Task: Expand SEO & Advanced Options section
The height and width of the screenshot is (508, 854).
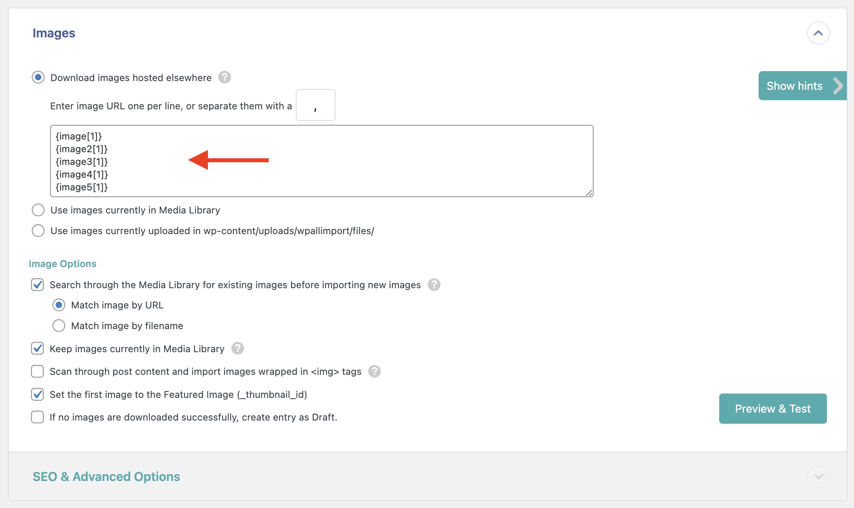Action: click(x=818, y=477)
